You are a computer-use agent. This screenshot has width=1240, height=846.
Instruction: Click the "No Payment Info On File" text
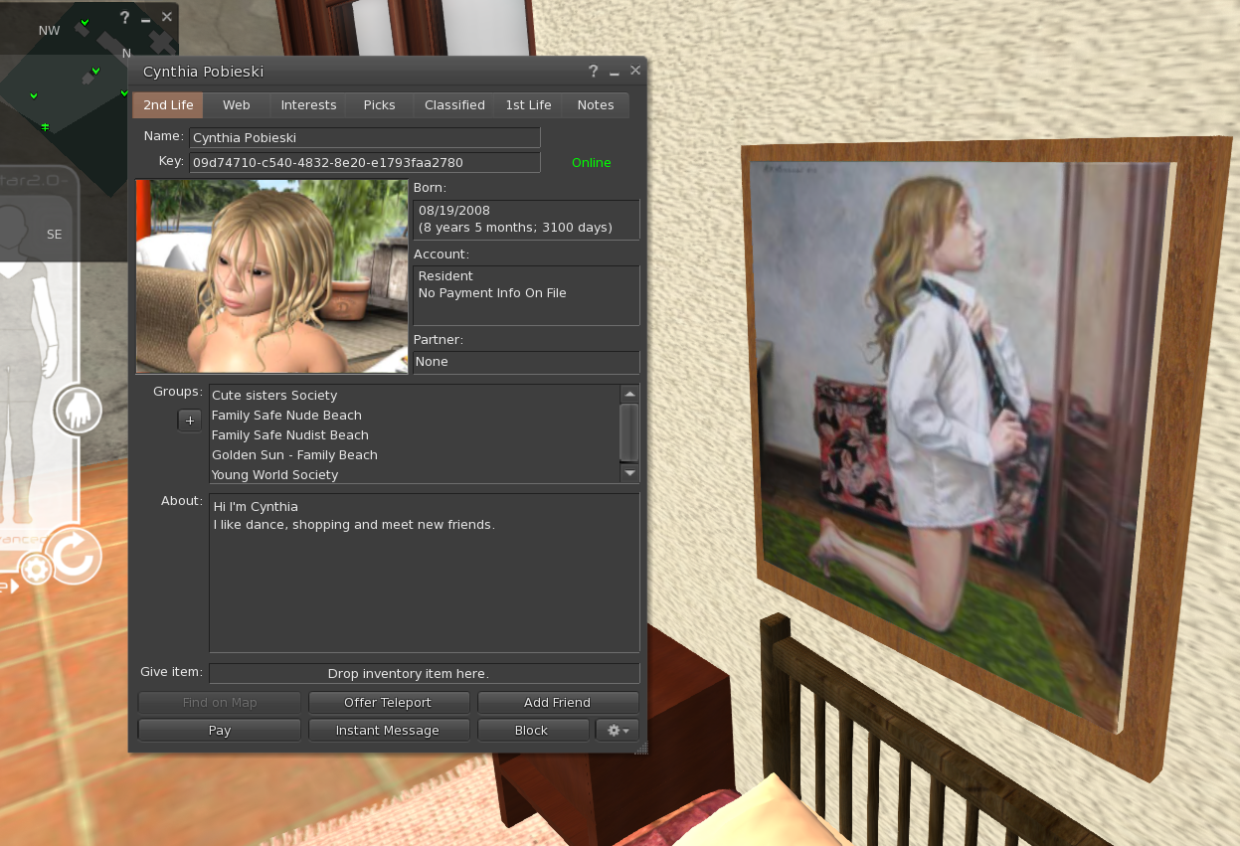(x=492, y=293)
